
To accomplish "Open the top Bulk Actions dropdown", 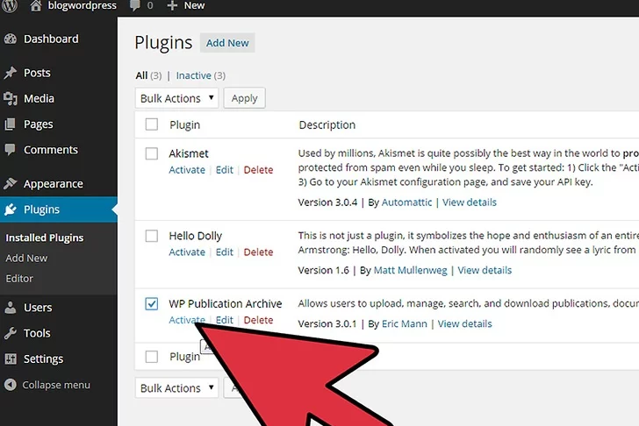I will click(x=176, y=98).
